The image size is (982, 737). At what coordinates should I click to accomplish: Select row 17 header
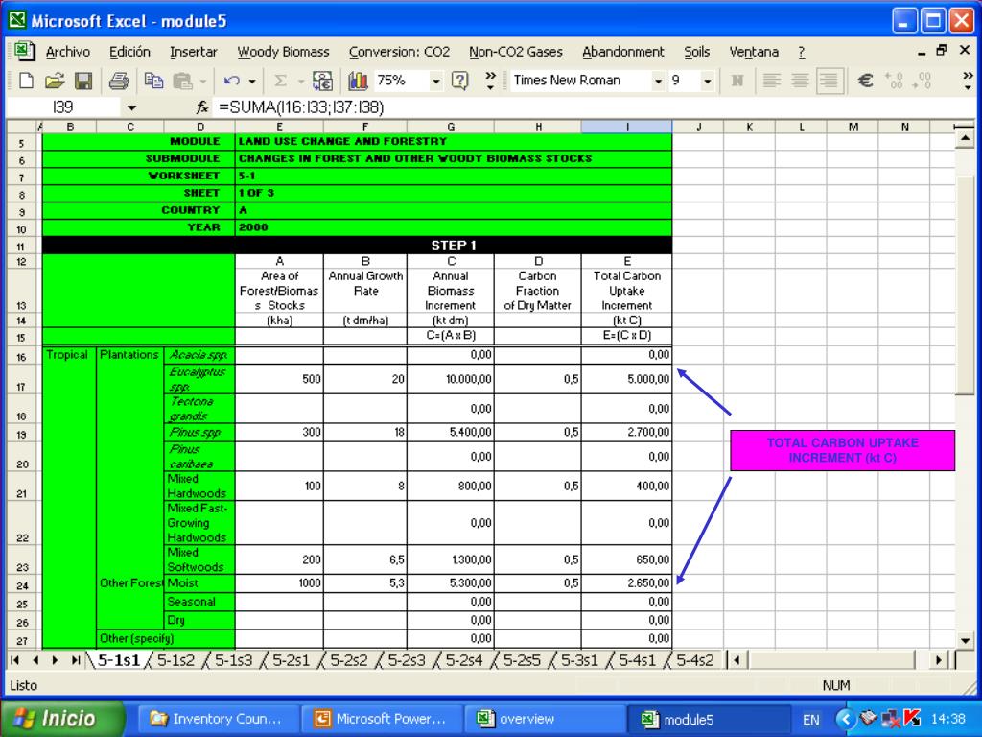pyautogui.click(x=22, y=378)
